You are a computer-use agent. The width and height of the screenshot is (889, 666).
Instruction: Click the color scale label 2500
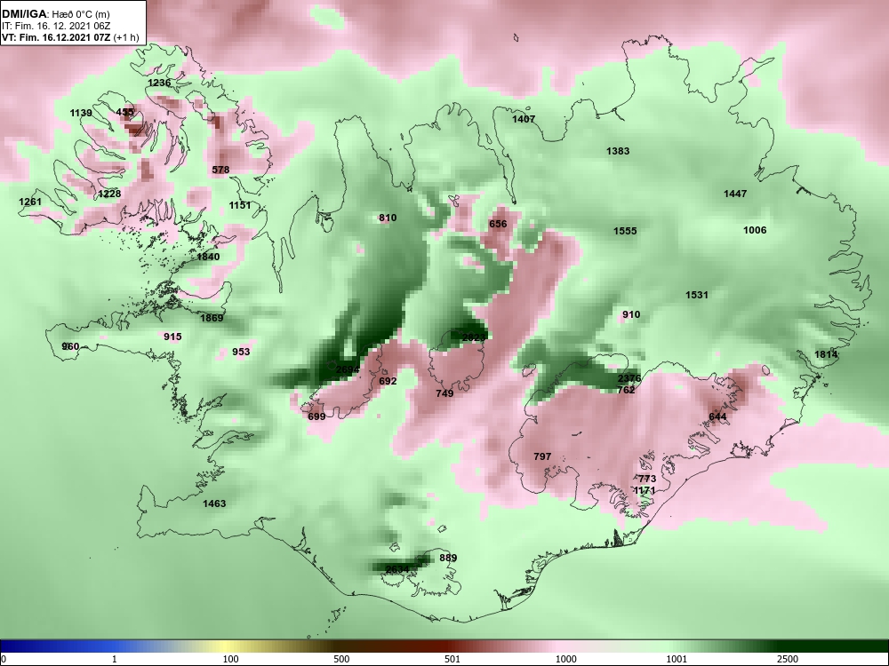click(x=789, y=659)
